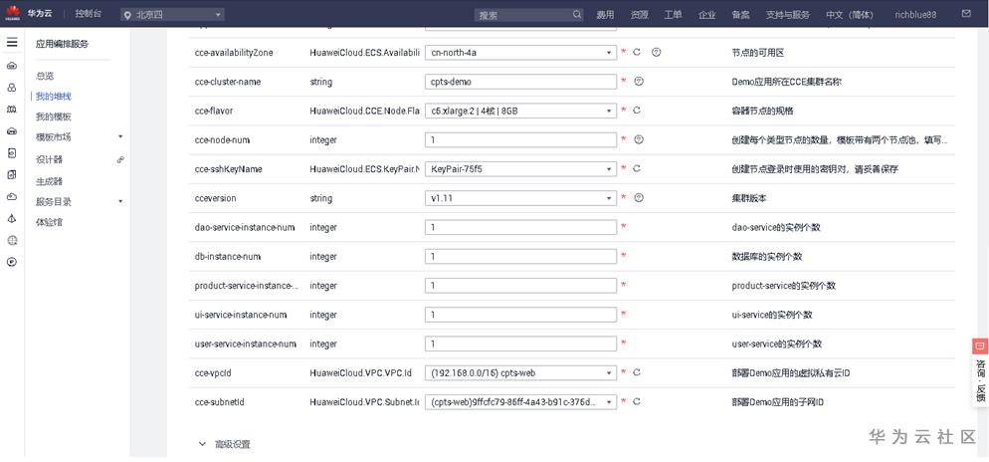The height and width of the screenshot is (462, 989).
Task: Click the link icon beside 设计器
Action: pyautogui.click(x=120, y=159)
